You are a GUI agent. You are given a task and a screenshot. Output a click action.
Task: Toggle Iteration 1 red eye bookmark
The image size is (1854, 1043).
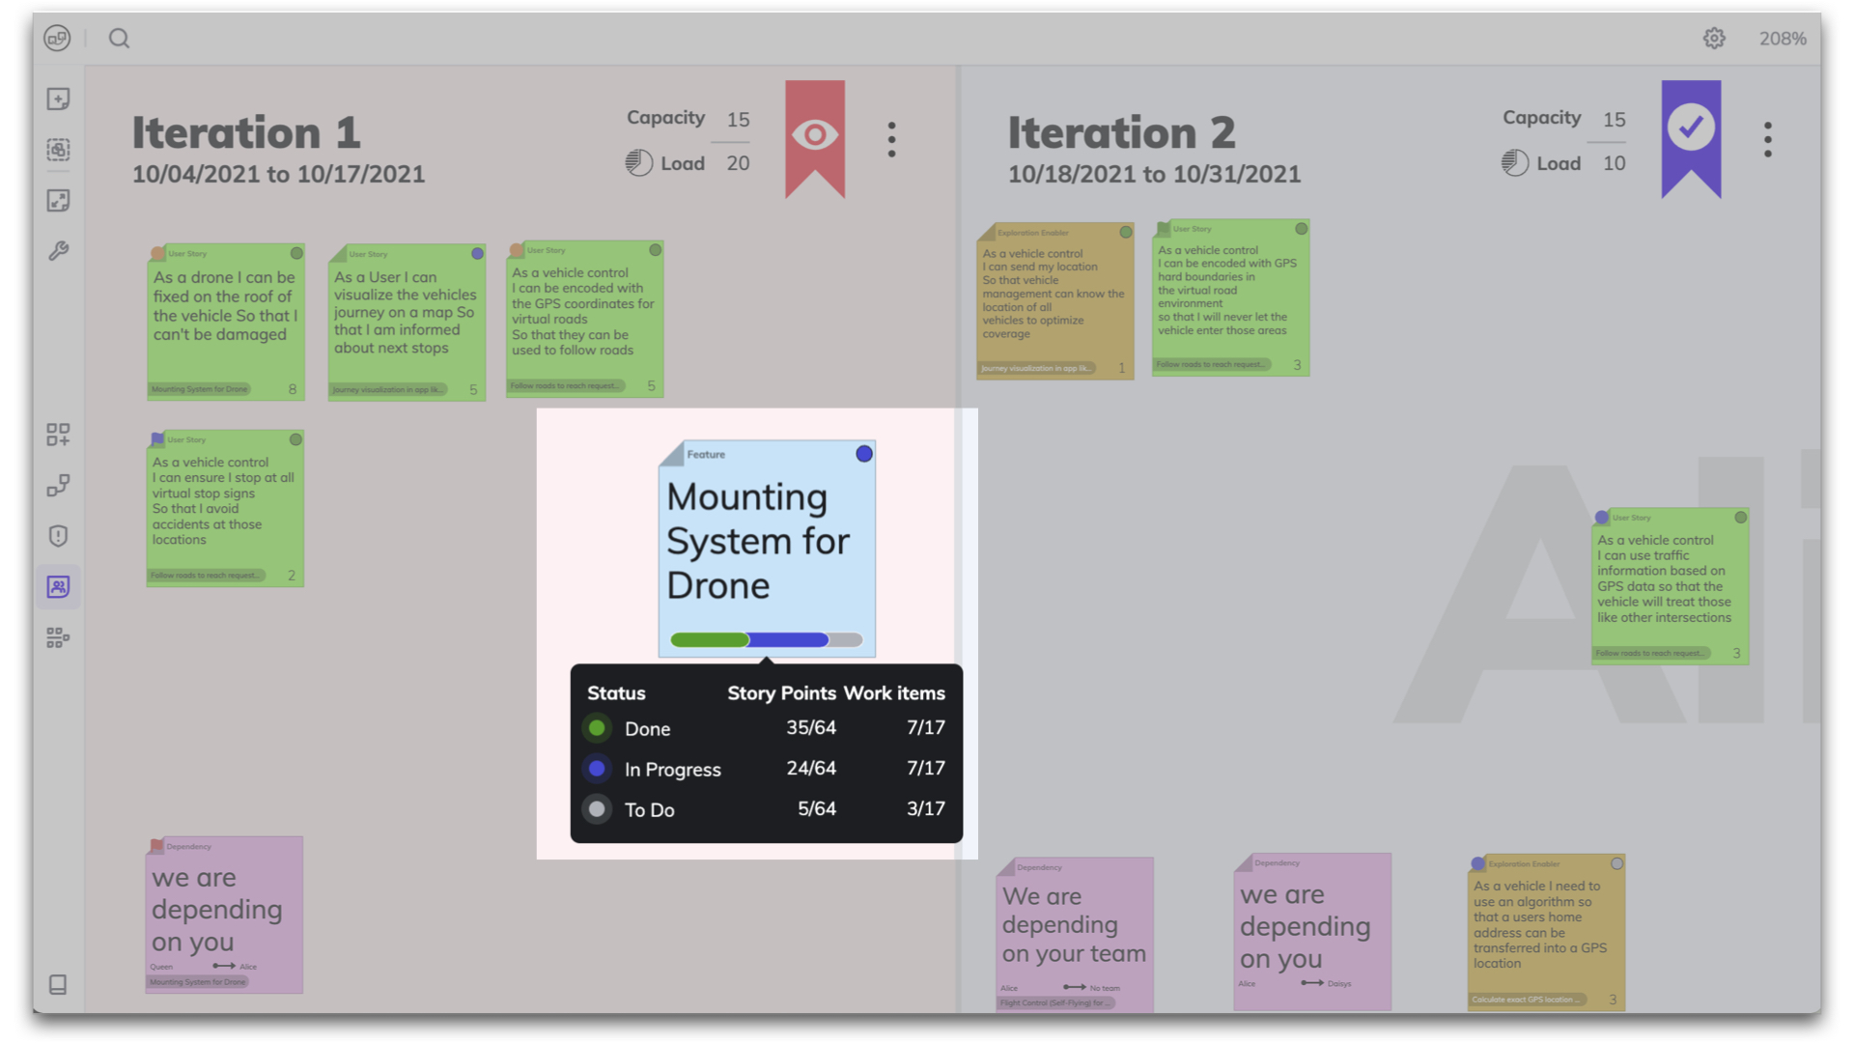[x=814, y=137]
